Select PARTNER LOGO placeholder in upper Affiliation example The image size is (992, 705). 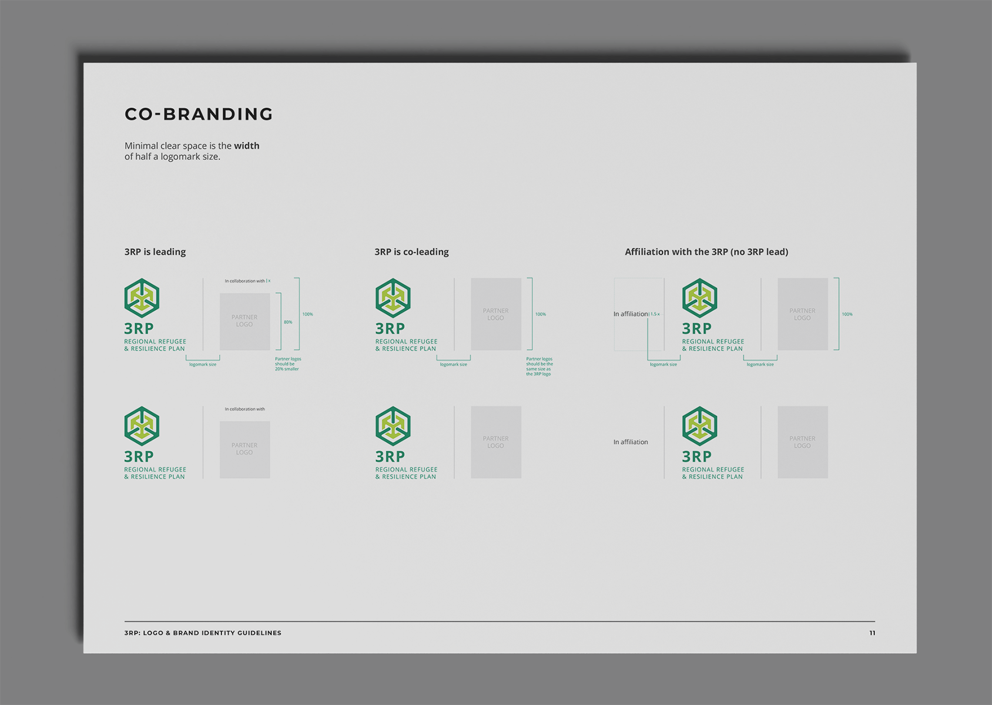pyautogui.click(x=803, y=314)
